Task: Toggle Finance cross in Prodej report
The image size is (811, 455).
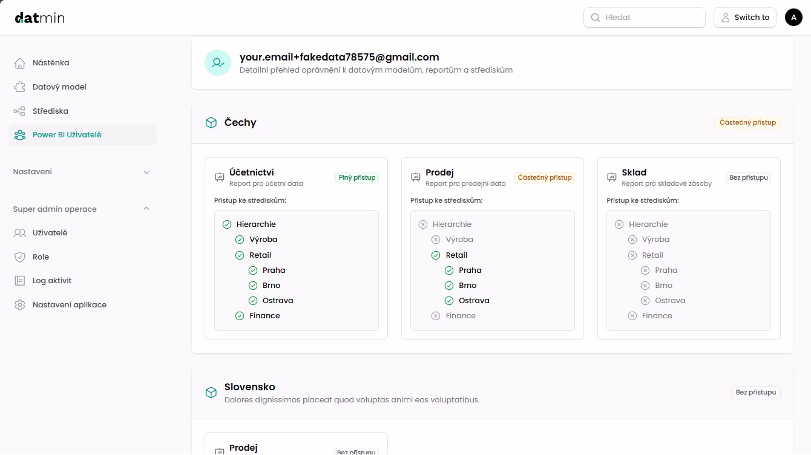Action: coord(436,316)
